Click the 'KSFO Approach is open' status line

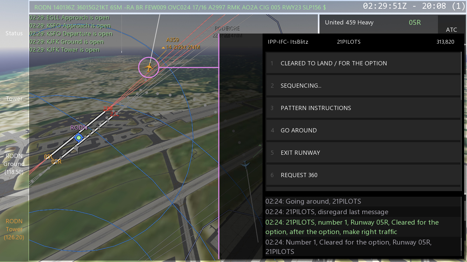70,26
